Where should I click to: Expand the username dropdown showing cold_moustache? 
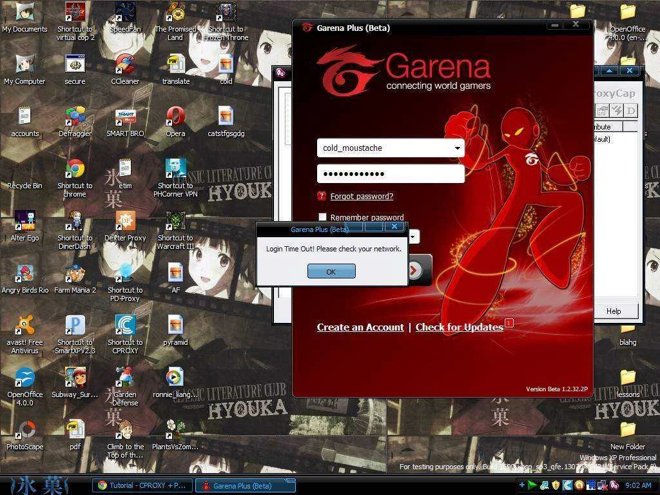pyautogui.click(x=457, y=148)
